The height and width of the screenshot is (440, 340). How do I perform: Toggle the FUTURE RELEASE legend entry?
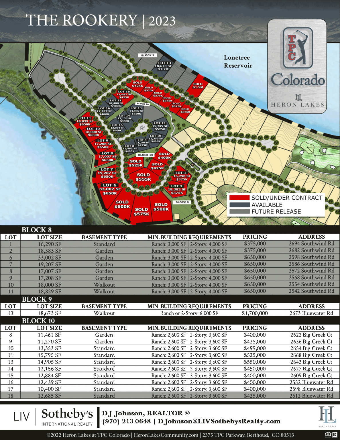(276, 212)
